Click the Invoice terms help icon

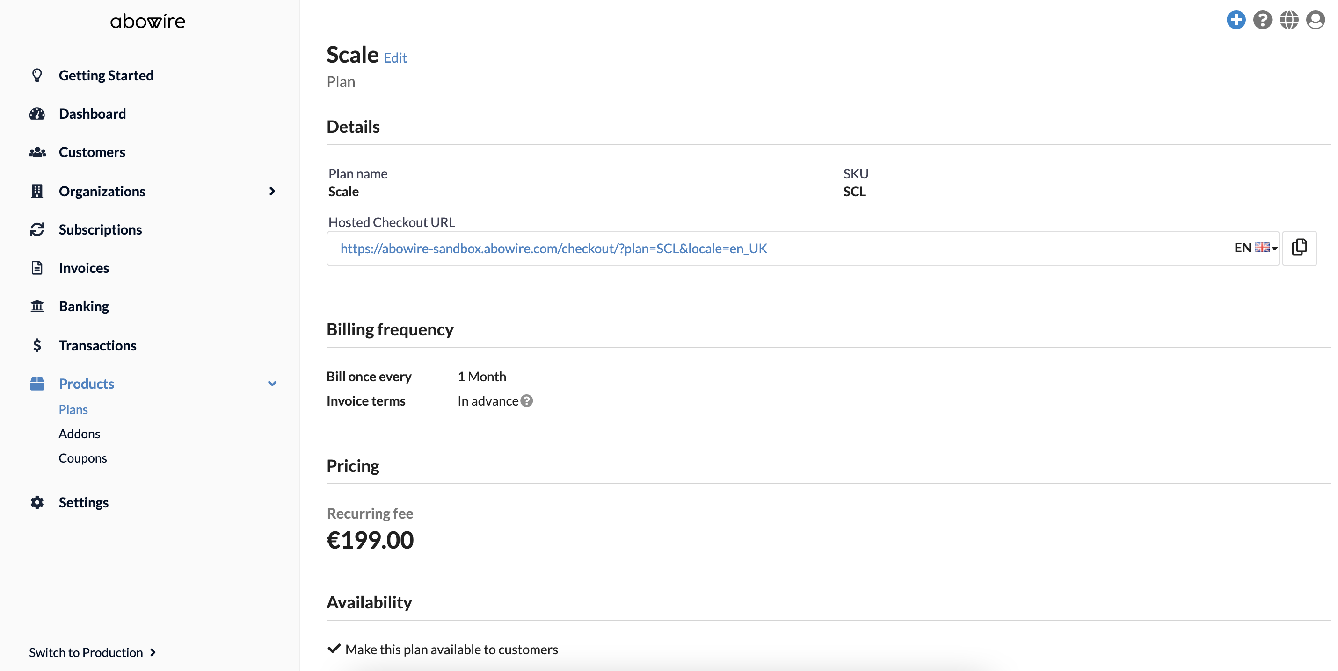tap(527, 400)
